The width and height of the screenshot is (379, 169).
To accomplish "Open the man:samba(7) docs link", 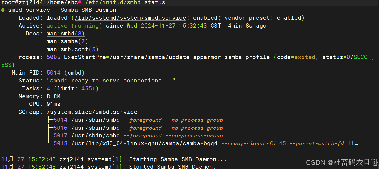I will (67, 41).
